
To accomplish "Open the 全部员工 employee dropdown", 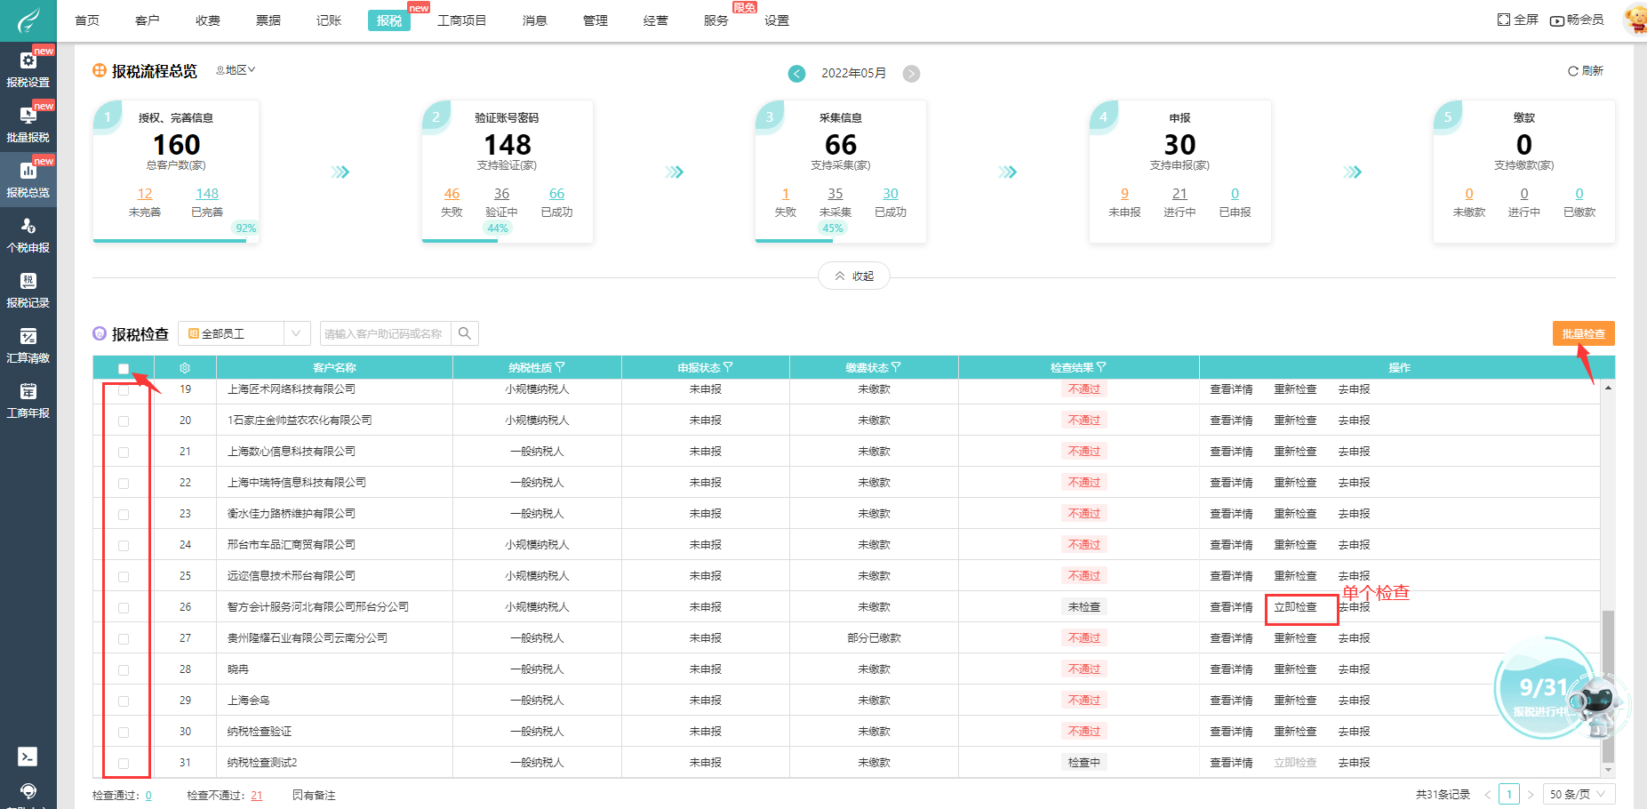I will click(244, 333).
